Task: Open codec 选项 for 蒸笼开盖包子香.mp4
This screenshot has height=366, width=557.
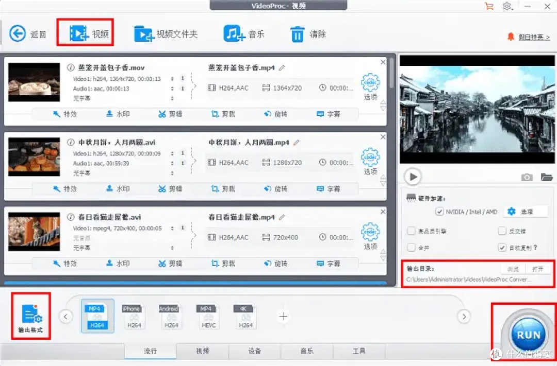Action: (x=370, y=87)
